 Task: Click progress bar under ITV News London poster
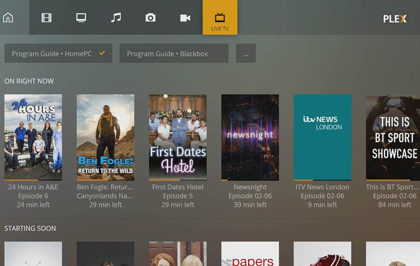[322, 180]
